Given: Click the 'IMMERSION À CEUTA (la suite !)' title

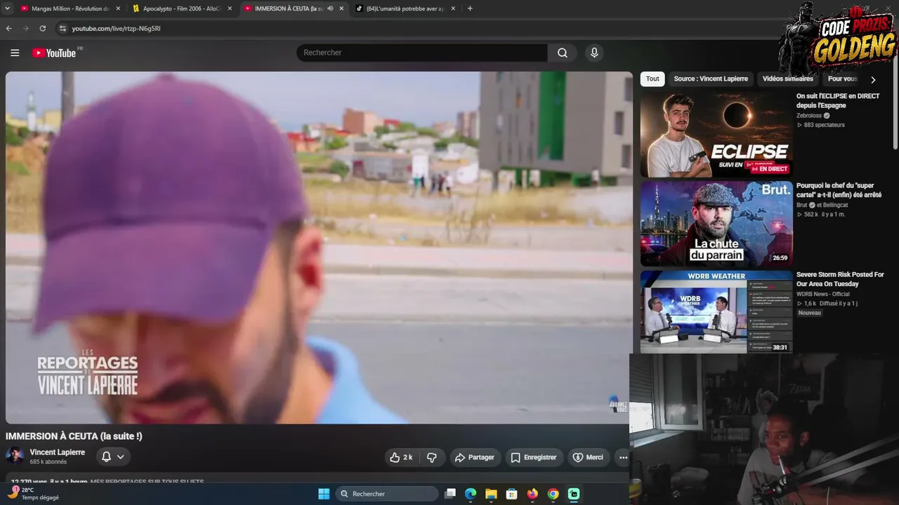Looking at the screenshot, I should pyautogui.click(x=74, y=436).
